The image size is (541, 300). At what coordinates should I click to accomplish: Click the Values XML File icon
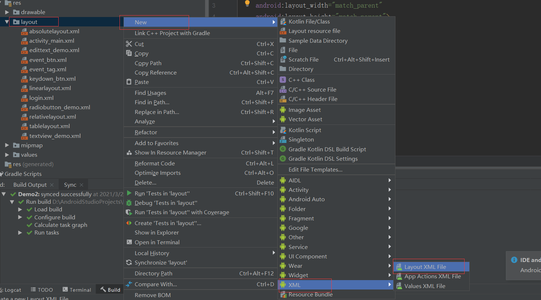click(x=399, y=286)
